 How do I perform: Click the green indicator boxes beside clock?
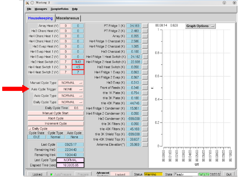point(204,175)
